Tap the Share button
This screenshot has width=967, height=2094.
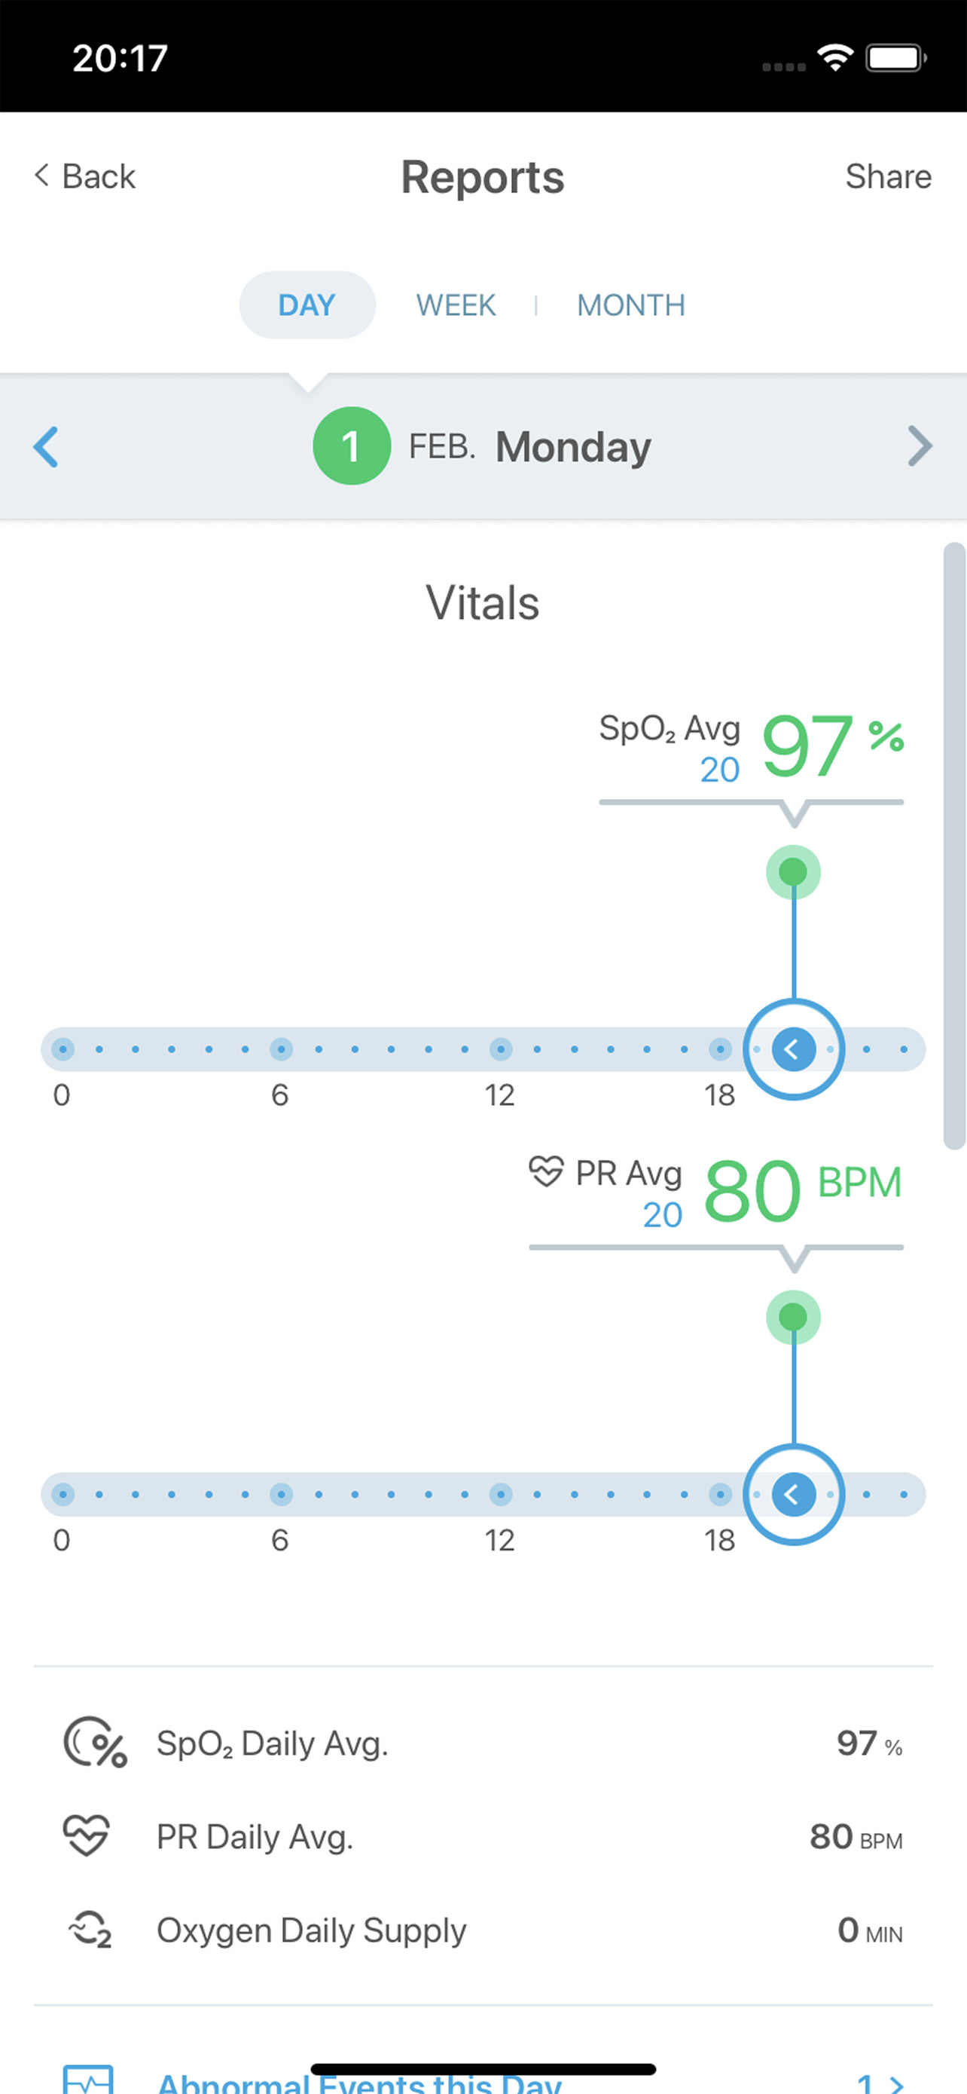[887, 176]
